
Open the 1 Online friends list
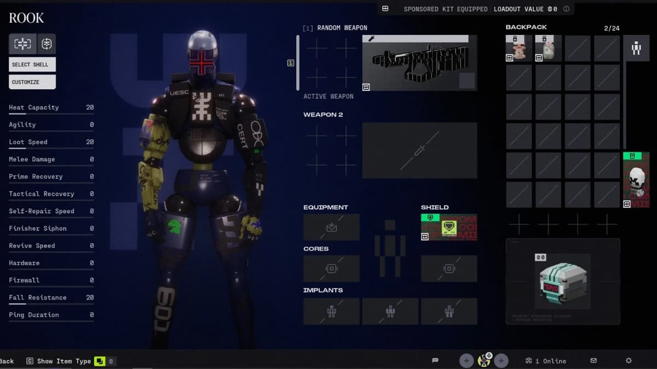click(545, 361)
